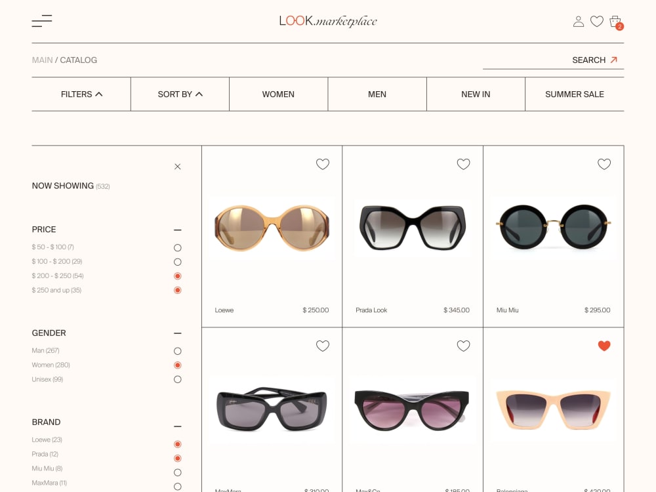This screenshot has height=492, width=656.
Task: Deselect the Prada brand filter
Action: tap(177, 459)
